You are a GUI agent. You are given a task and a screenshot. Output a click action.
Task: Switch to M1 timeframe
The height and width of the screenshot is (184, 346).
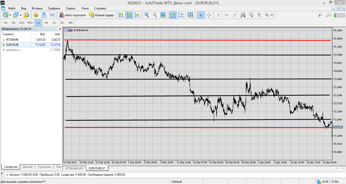click(x=6, y=23)
